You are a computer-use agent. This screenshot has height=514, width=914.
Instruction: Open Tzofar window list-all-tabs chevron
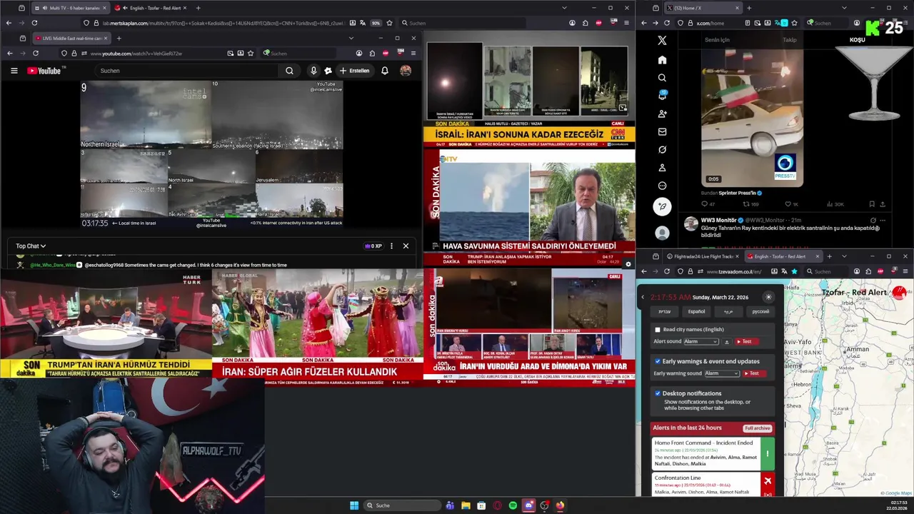(844, 256)
